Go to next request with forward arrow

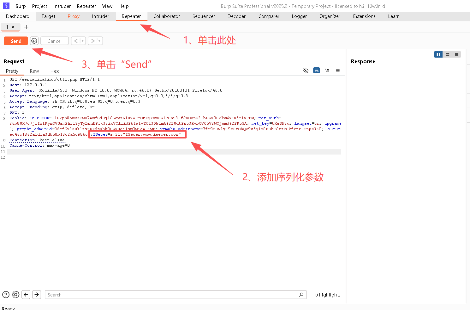pyautogui.click(x=93, y=41)
